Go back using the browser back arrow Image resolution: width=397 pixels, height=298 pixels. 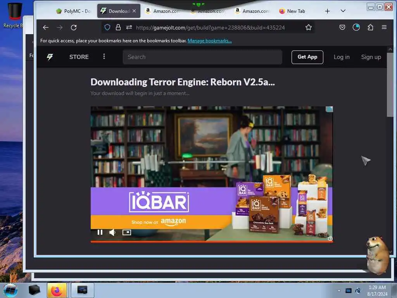pyautogui.click(x=46, y=28)
